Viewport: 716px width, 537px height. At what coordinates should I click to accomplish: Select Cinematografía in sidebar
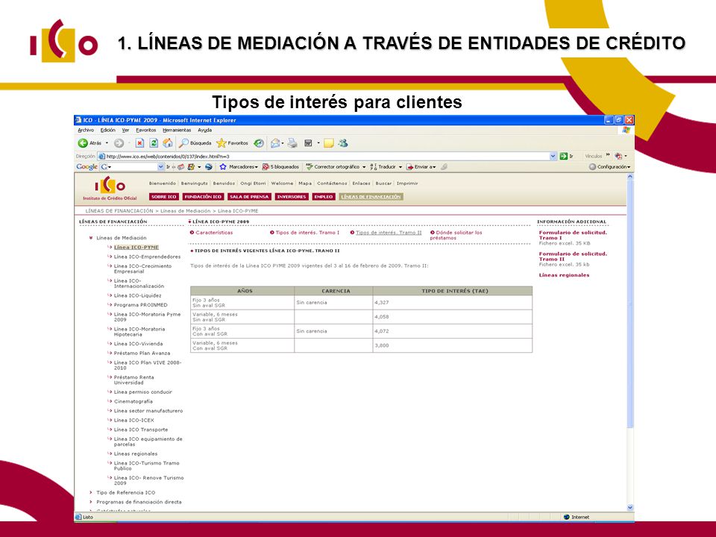tap(134, 401)
